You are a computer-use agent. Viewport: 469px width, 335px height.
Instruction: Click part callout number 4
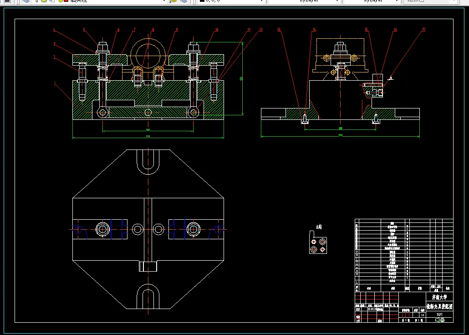55,30
